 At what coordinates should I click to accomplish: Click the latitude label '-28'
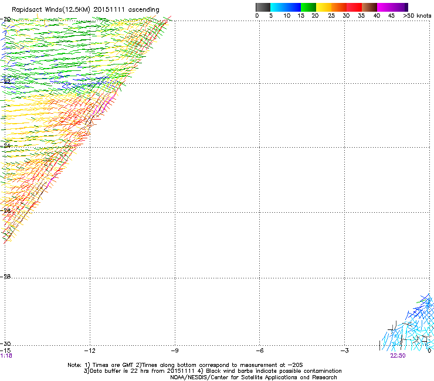click(5, 276)
